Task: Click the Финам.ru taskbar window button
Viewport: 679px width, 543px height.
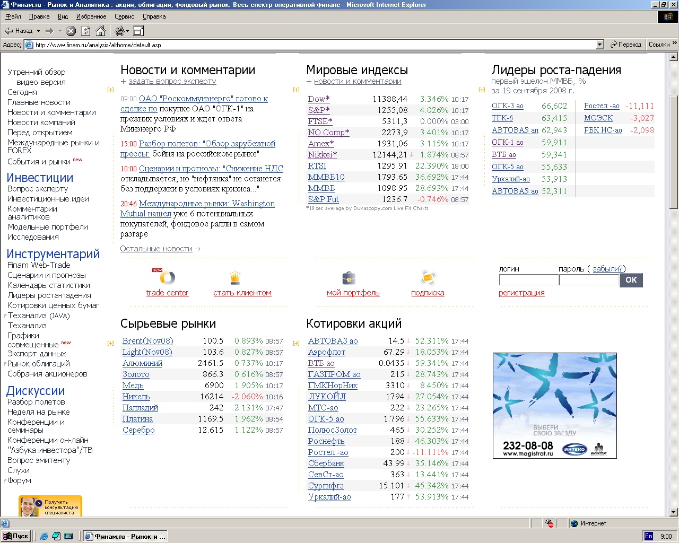Action: click(126, 536)
